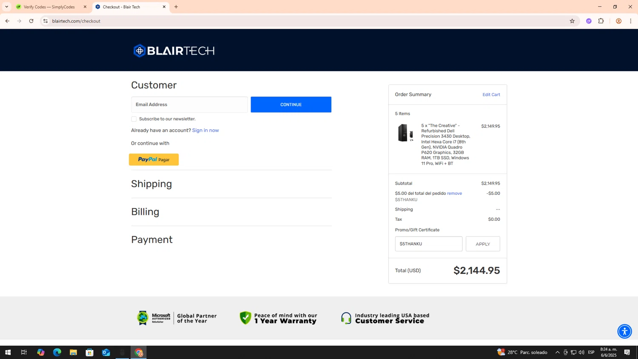Open Microsoft Store from the taskbar

tap(90, 352)
